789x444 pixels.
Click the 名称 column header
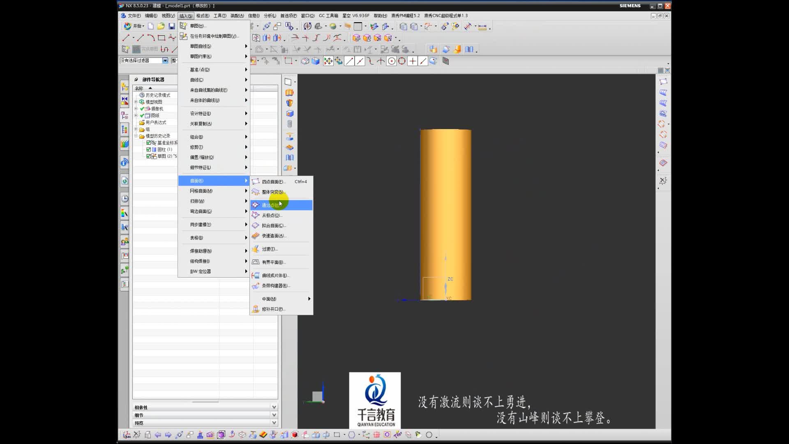pyautogui.click(x=140, y=88)
